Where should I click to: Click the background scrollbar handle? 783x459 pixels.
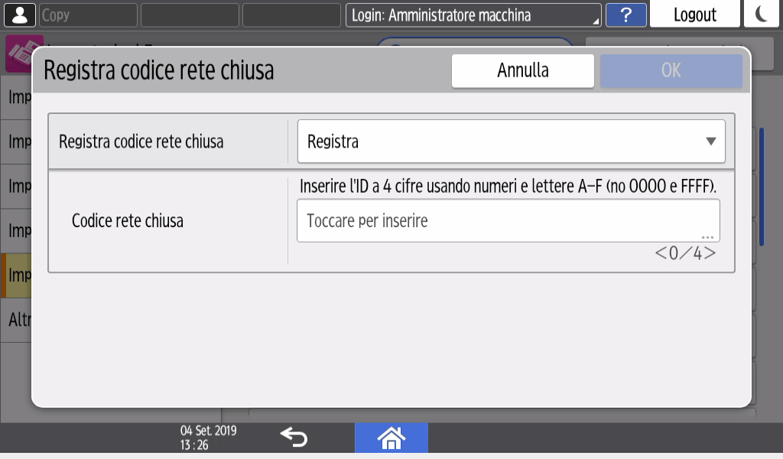(762, 187)
